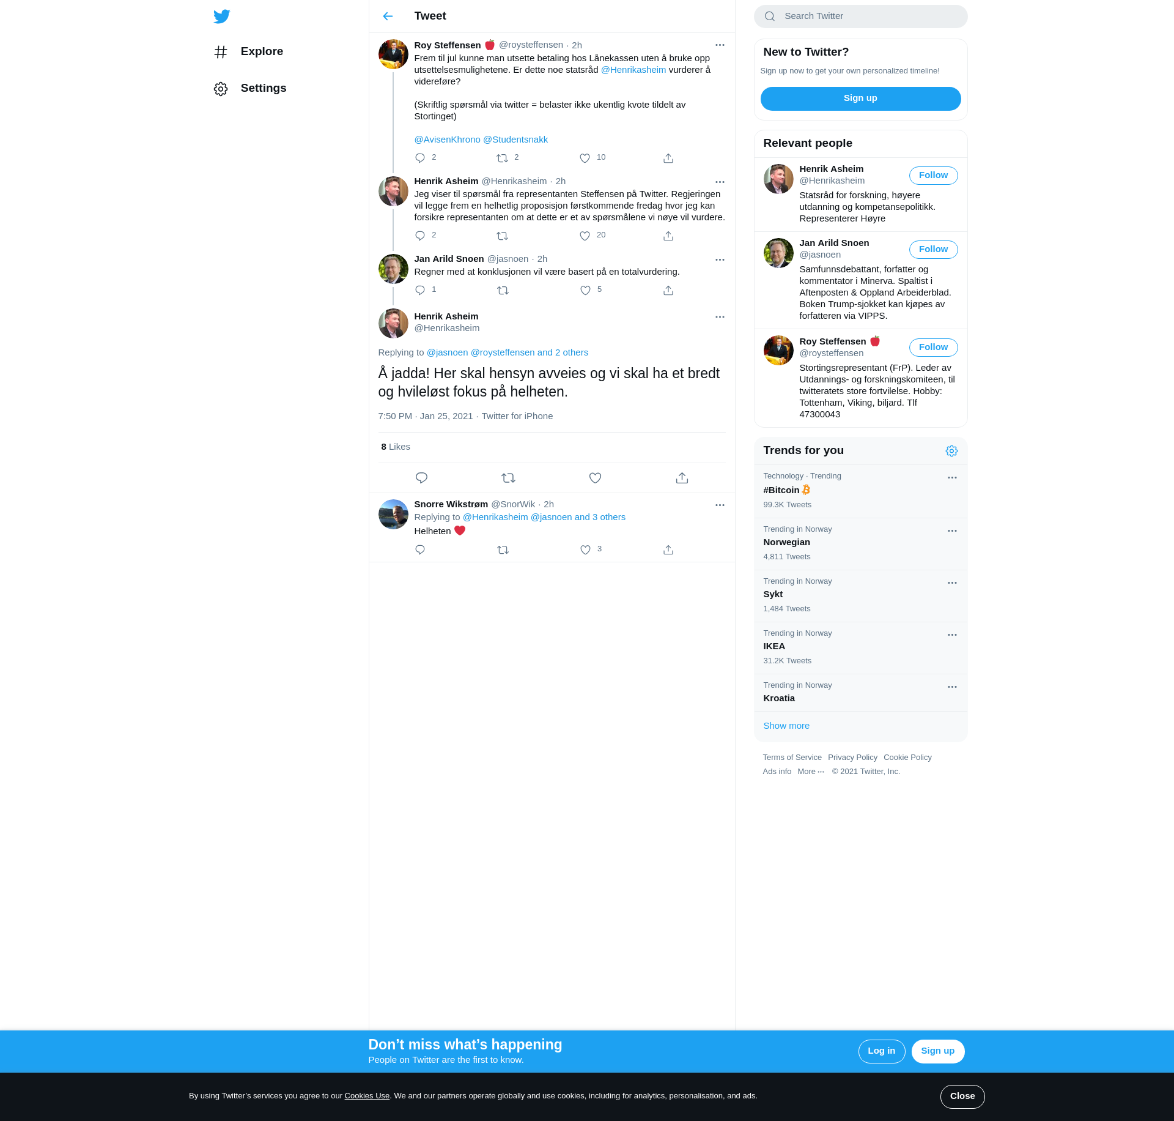Expand the More footer menu
Screen dimensions: 1174x1121
coord(811,772)
